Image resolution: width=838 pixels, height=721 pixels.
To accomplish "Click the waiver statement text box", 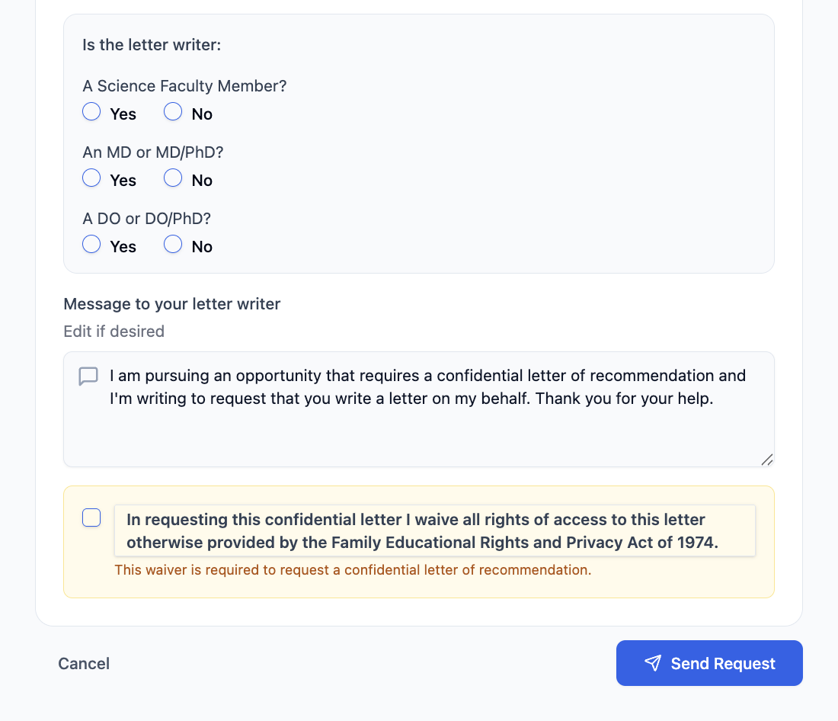I will 434,530.
